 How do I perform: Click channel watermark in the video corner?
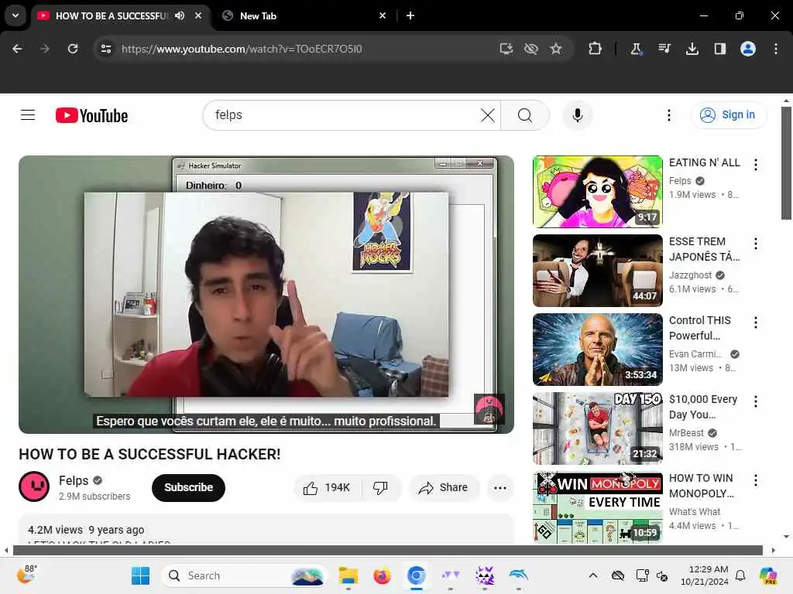coord(489,408)
